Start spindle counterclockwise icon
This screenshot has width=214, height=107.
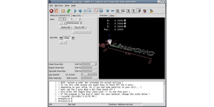tap(61, 38)
